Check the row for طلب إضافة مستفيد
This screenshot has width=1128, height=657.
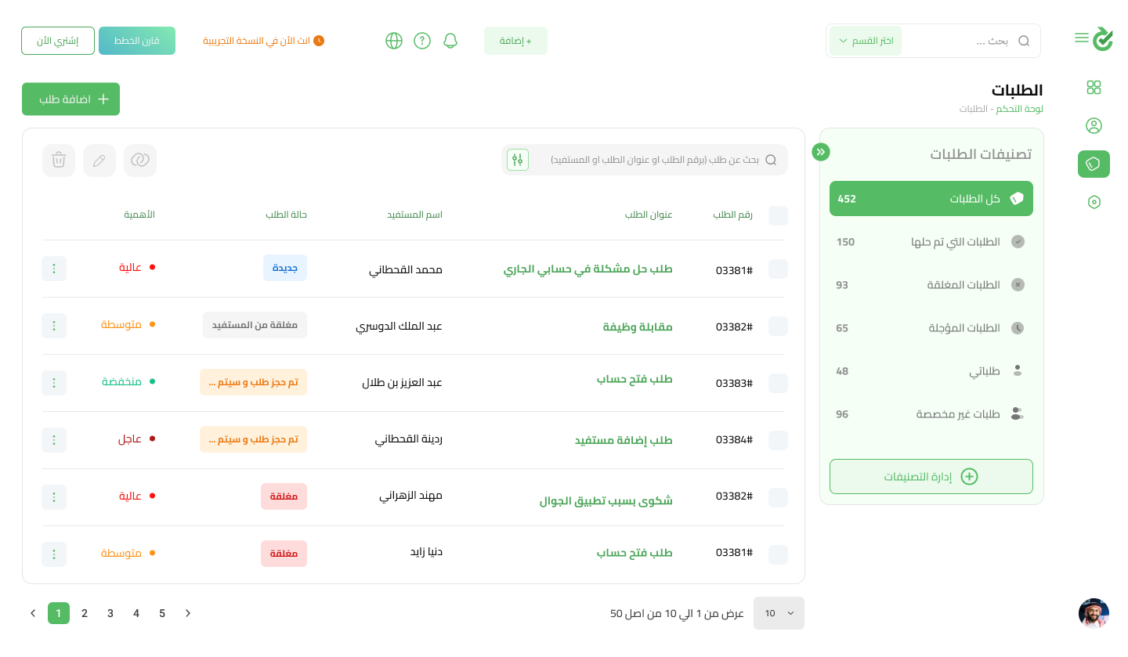click(x=778, y=440)
